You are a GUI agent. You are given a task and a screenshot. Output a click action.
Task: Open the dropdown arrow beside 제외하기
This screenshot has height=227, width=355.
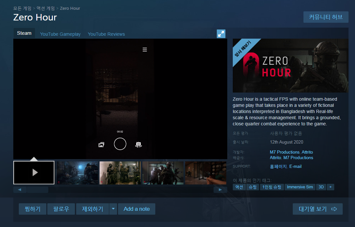[113, 209]
